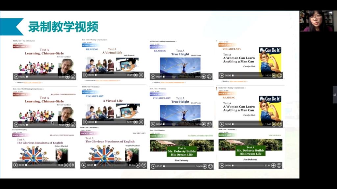Play the 03:59 Learning, Chinese-Style intro video
This screenshot has width=337, height=189.
click(x=16, y=77)
